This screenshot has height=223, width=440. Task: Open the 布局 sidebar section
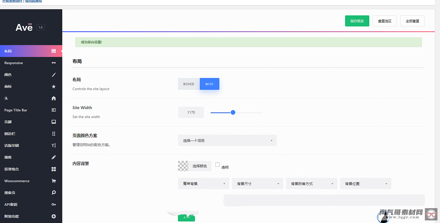pos(31,51)
